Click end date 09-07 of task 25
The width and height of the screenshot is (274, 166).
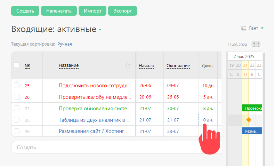tap(173, 86)
